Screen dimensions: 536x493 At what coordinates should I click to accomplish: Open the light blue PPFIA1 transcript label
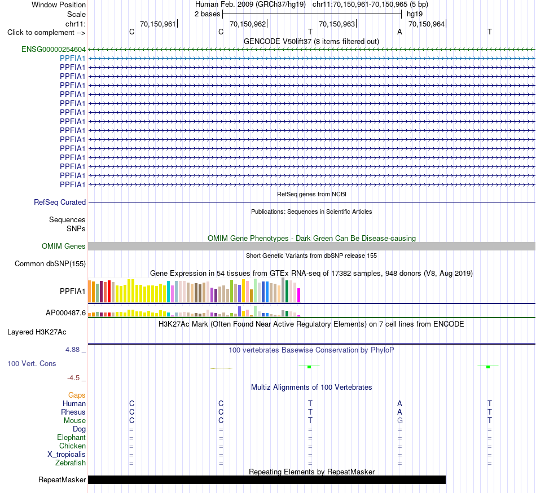[72, 59]
